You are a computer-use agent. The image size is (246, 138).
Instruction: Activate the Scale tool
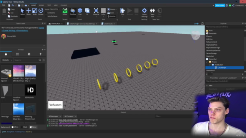[35, 11]
